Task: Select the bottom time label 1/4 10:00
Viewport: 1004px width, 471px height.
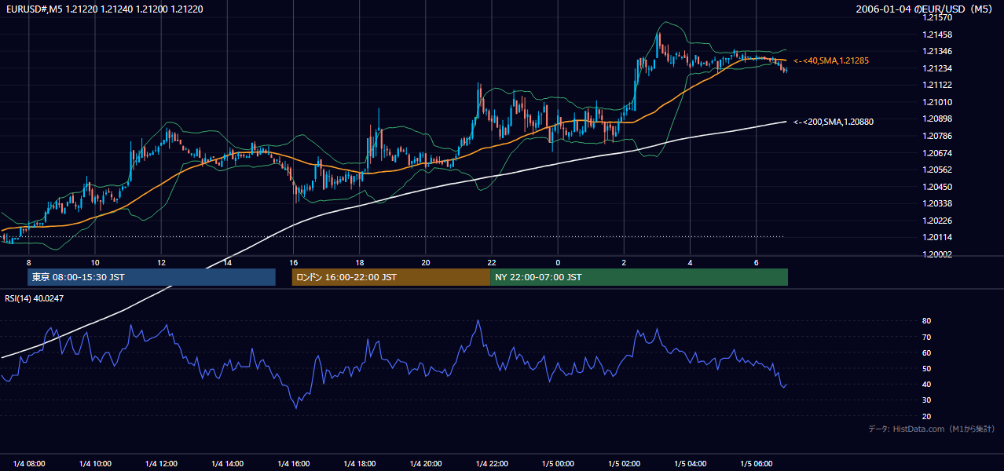Action: click(x=95, y=464)
